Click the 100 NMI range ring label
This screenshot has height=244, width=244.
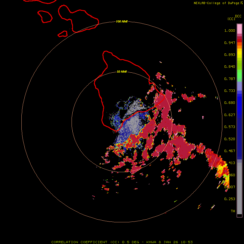pyautogui.click(x=122, y=21)
